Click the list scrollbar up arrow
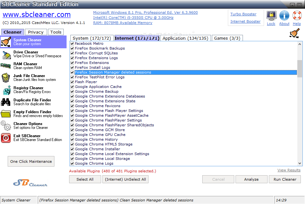 (x=300, y=44)
